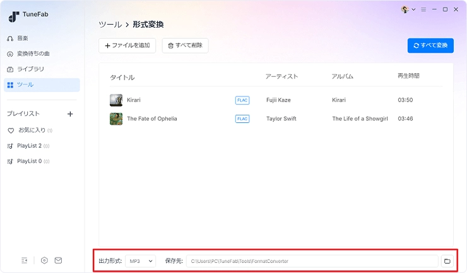Click duration 03:46
This screenshot has width=467, height=273.
tap(405, 119)
